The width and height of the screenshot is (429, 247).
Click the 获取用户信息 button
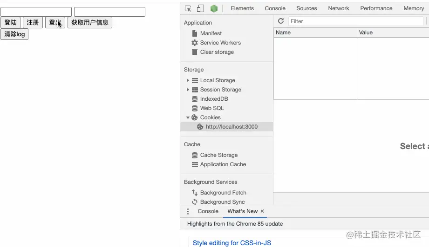[90, 22]
